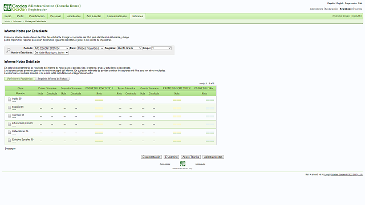Sort by Segundo Trimestre Nota column
The image size is (365, 205).
(64, 93)
